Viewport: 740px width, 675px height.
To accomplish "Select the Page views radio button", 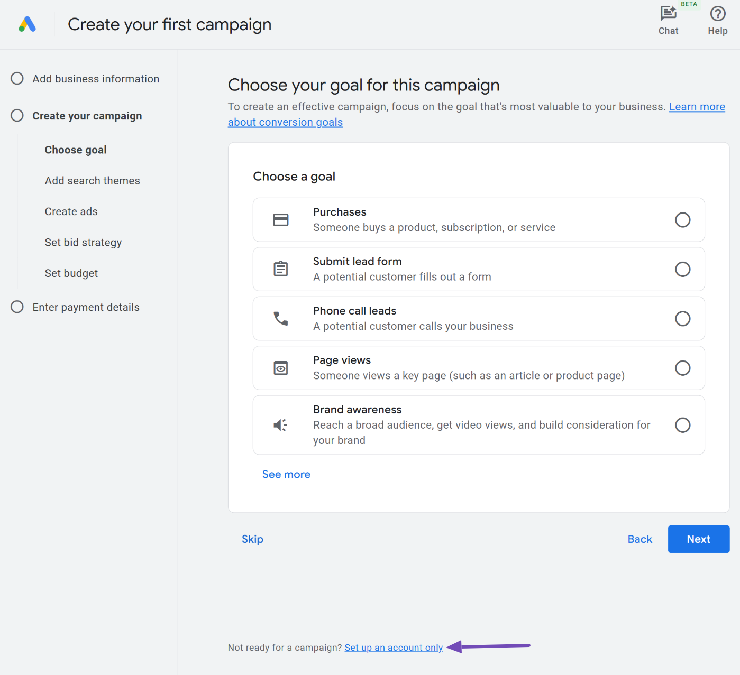I will pyautogui.click(x=682, y=368).
